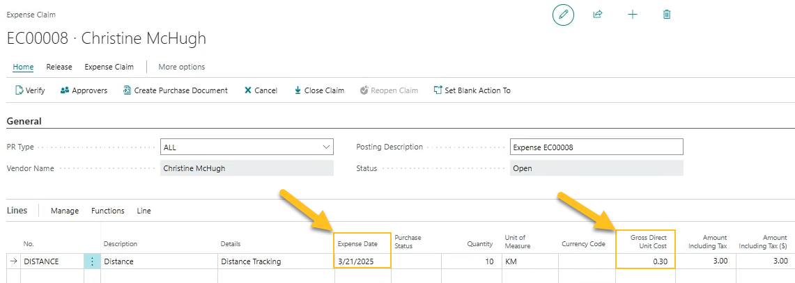
Task: Click the share icon at top
Action: (x=597, y=15)
